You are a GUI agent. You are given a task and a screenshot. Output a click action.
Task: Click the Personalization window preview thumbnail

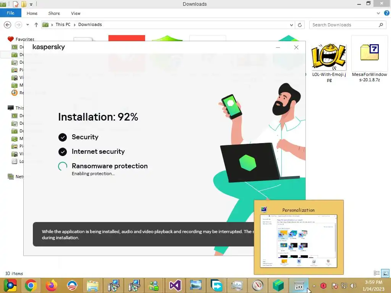tap(299, 241)
